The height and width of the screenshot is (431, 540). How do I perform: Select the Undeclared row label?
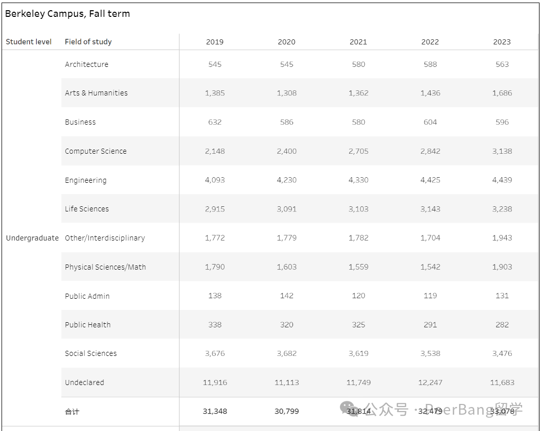[x=84, y=382]
